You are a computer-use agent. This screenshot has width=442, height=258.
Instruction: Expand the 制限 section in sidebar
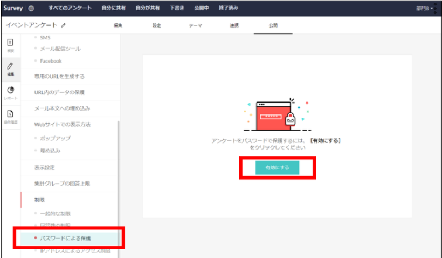pyautogui.click(x=40, y=200)
